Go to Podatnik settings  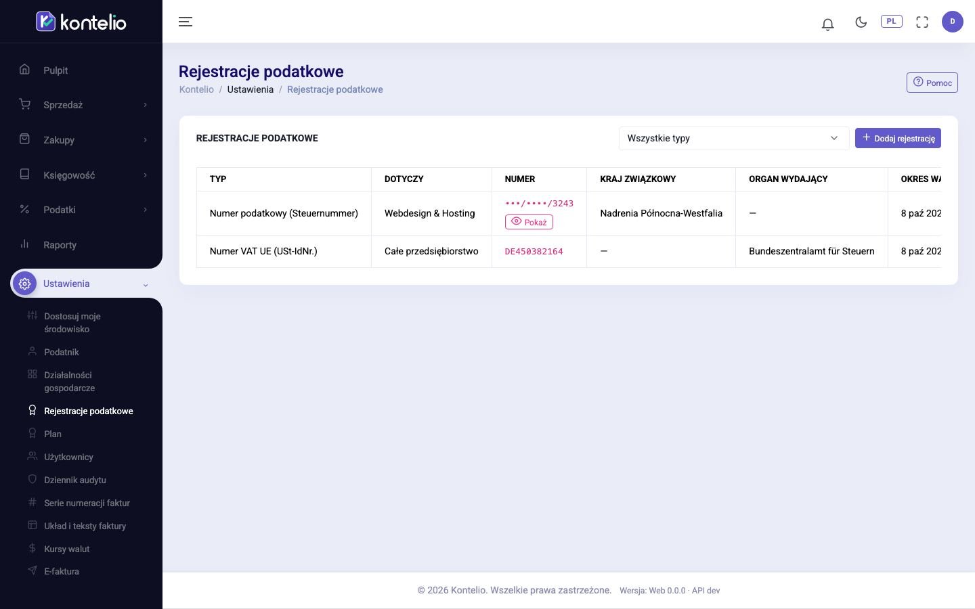62,352
